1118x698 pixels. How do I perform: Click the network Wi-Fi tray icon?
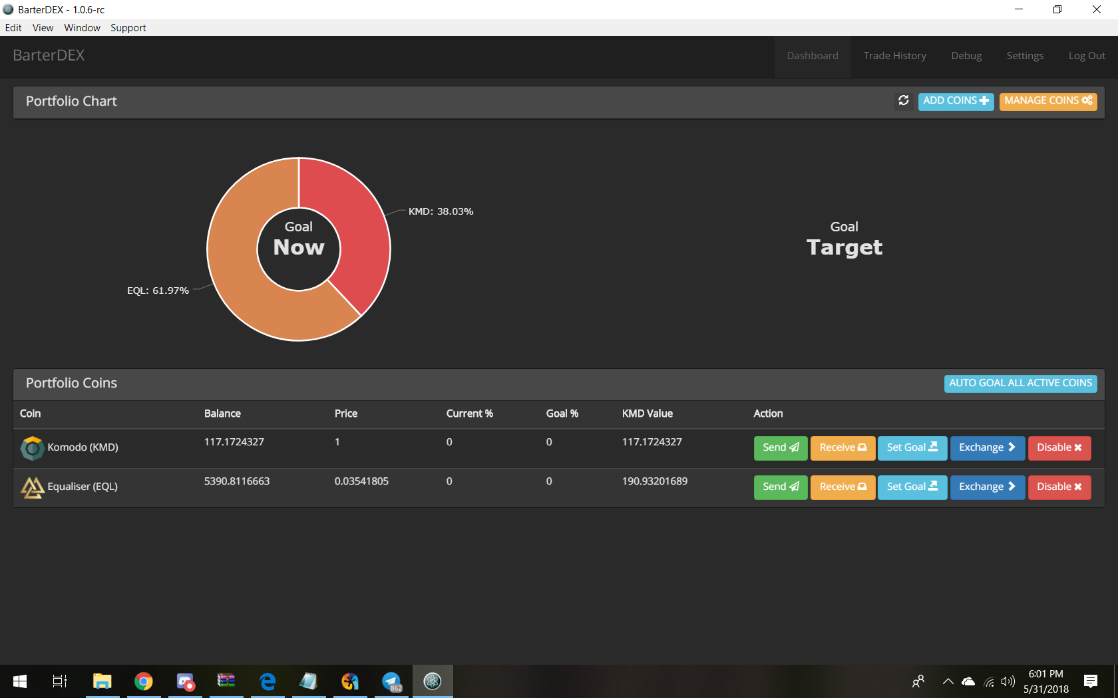pos(989,681)
